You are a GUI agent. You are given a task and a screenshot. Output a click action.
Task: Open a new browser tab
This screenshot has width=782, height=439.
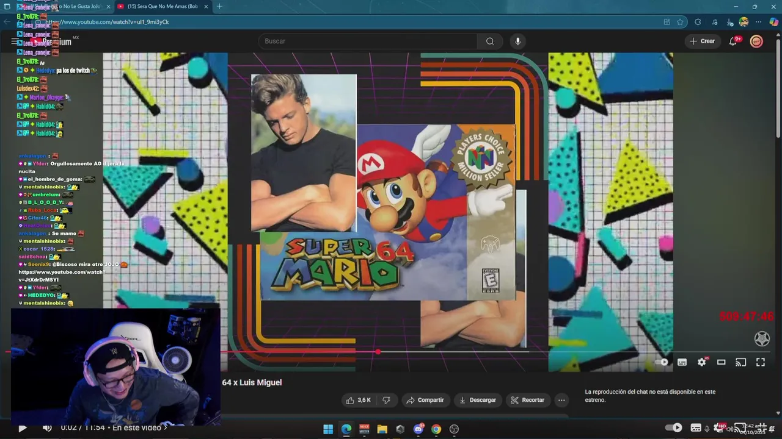tap(219, 7)
